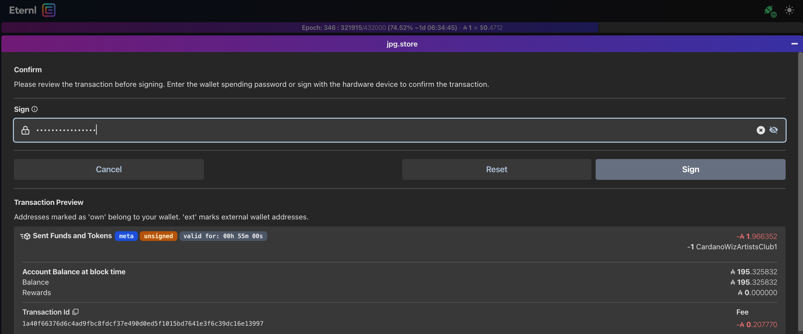Click the lock icon in password field
Image resolution: width=803 pixels, height=334 pixels.
(25, 130)
